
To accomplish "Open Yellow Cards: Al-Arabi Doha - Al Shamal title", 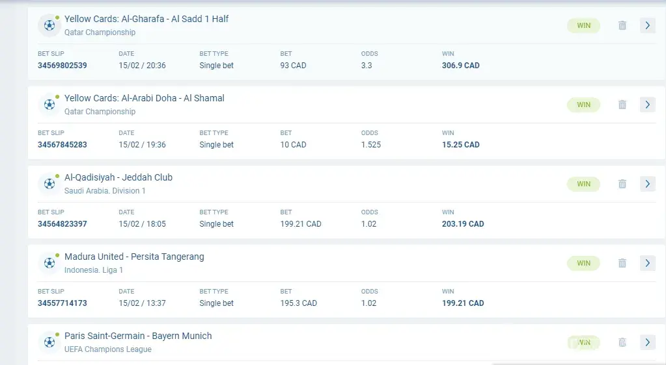I will tap(144, 99).
